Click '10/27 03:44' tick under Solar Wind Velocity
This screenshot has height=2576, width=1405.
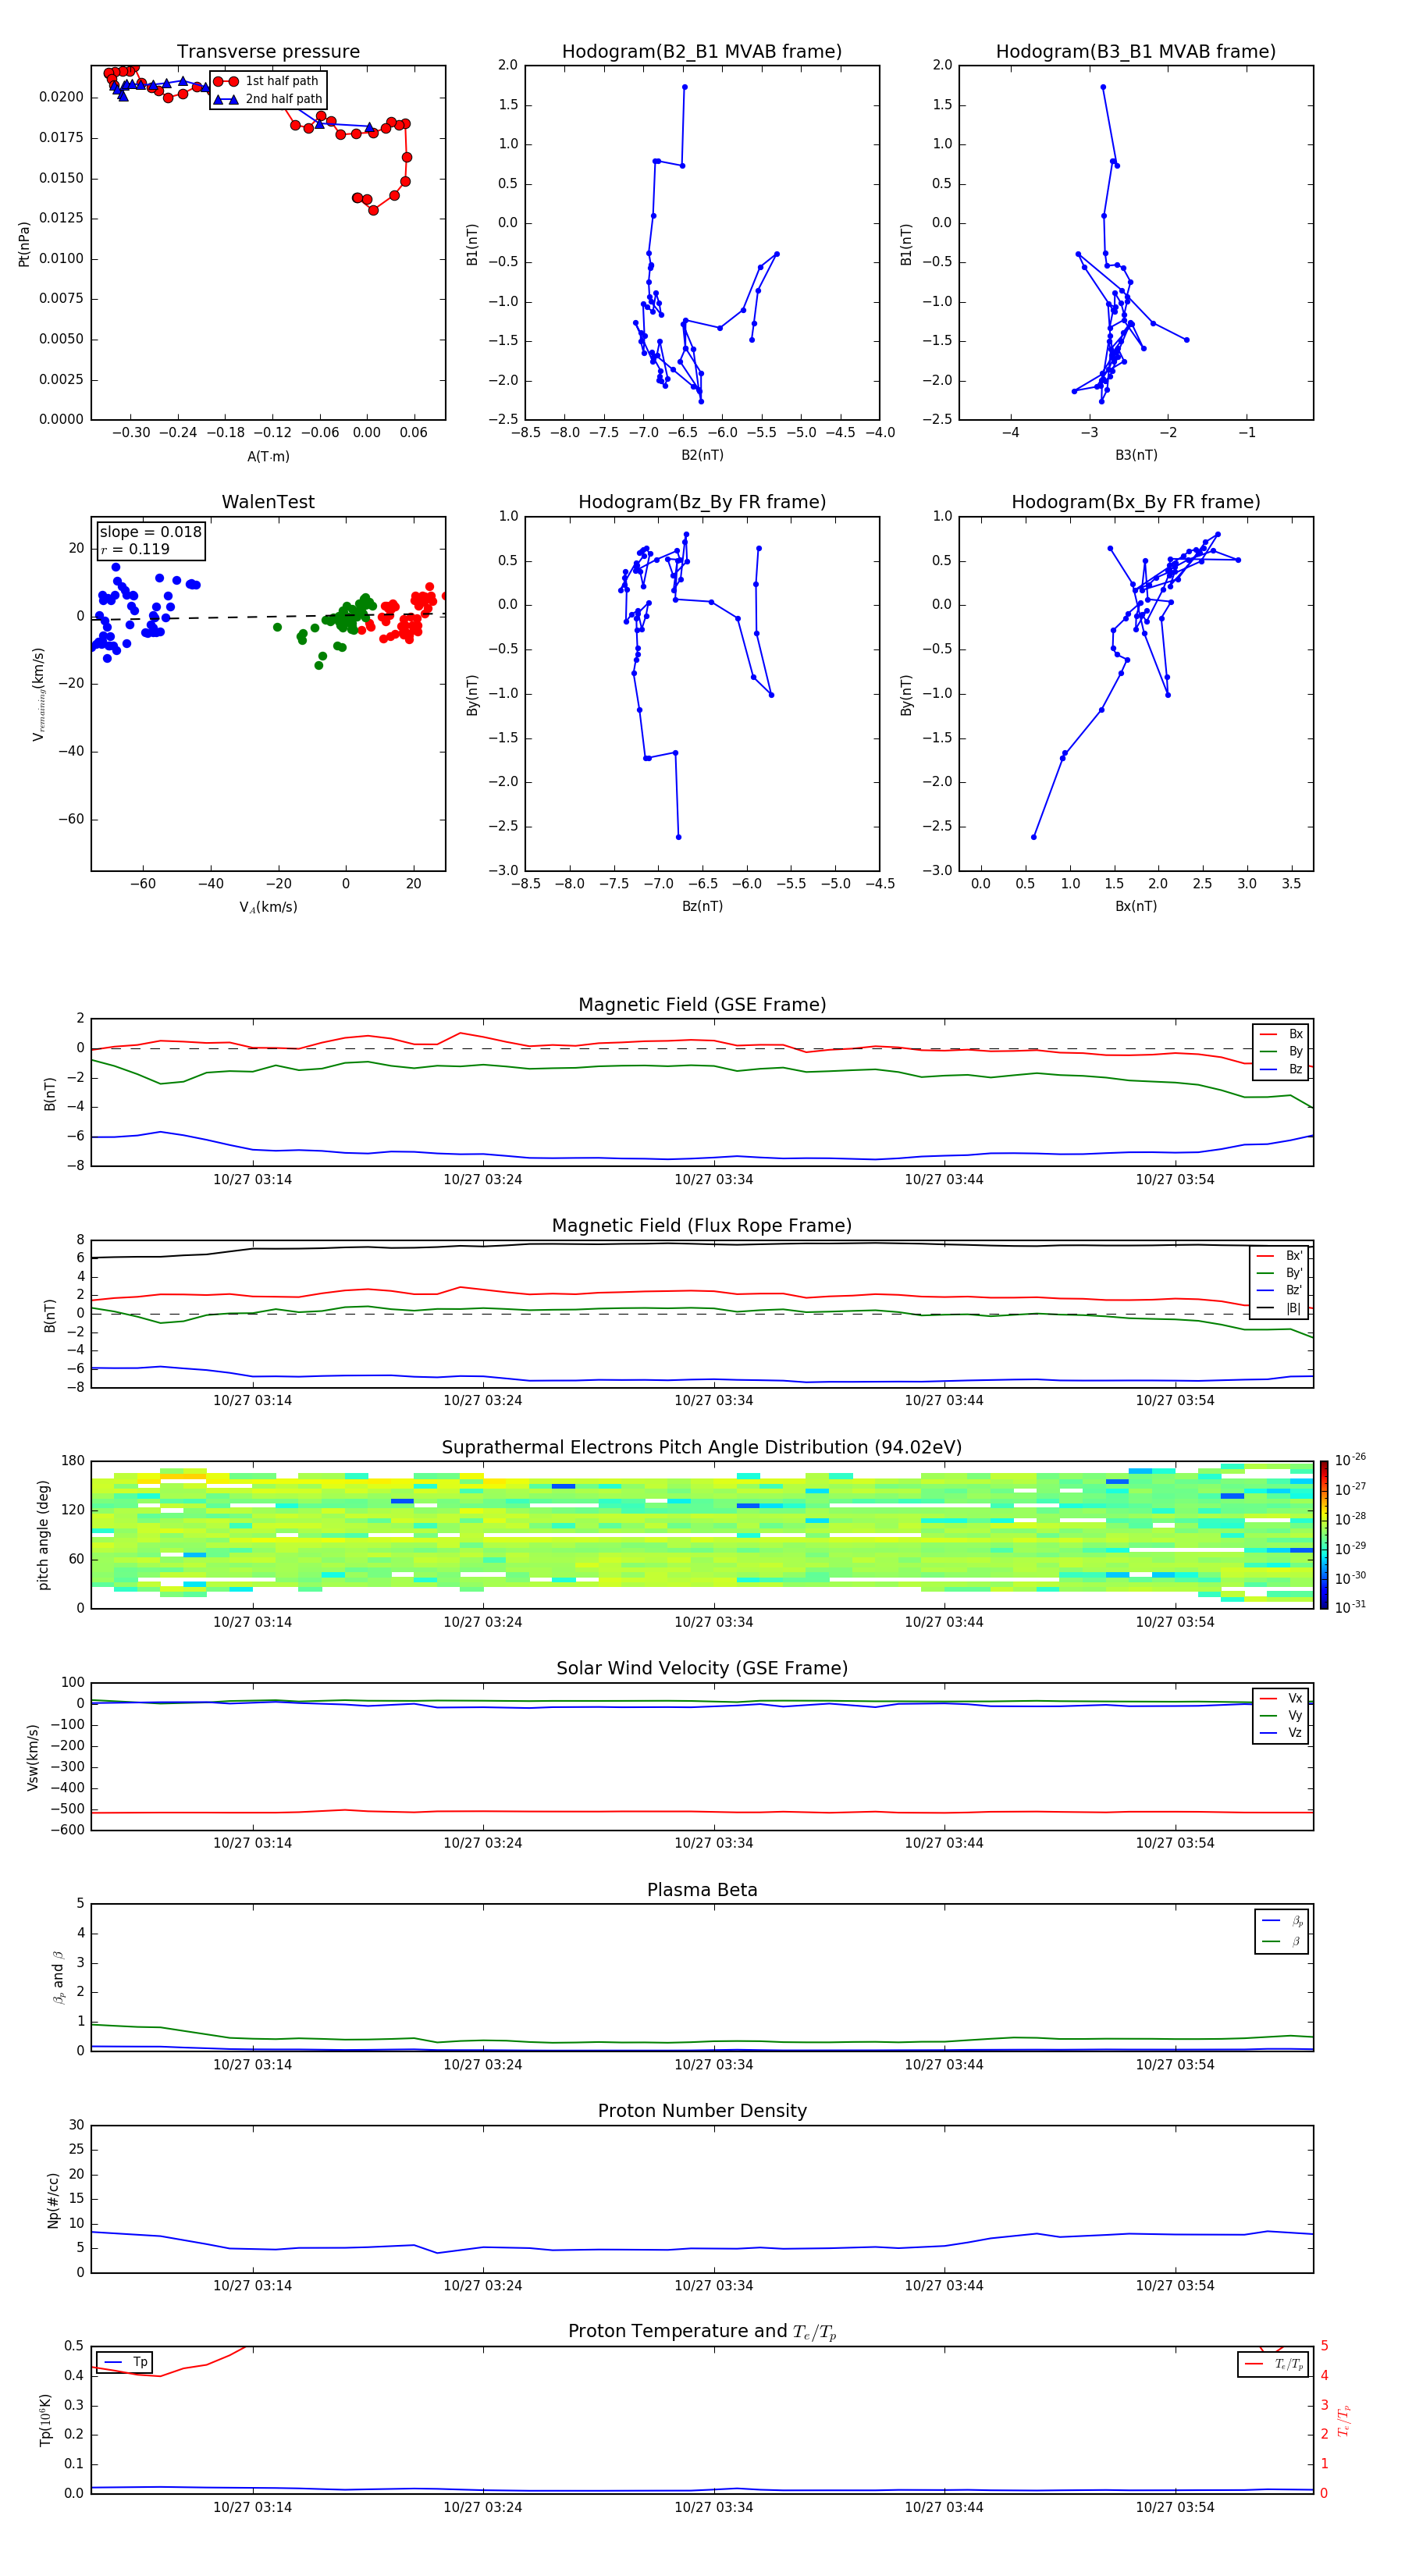click(944, 1843)
